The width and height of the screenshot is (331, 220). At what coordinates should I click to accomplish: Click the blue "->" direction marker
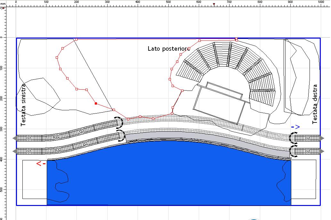(295, 127)
